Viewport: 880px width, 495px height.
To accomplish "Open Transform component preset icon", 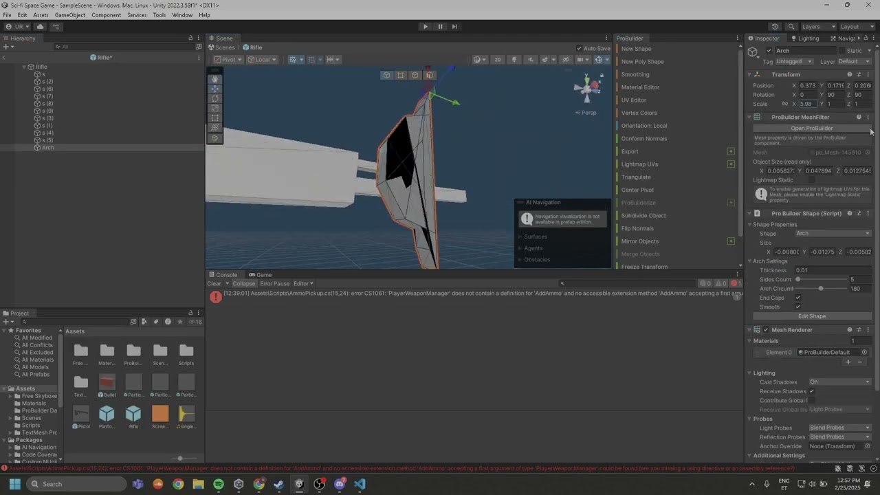I will tap(859, 74).
